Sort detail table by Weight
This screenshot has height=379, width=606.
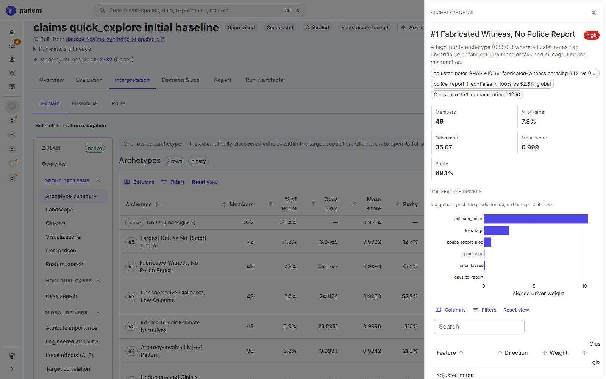pyautogui.click(x=554, y=353)
